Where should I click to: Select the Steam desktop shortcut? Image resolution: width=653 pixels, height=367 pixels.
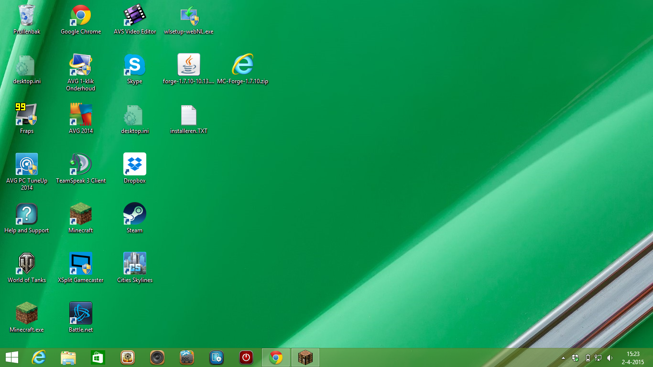pos(135,218)
